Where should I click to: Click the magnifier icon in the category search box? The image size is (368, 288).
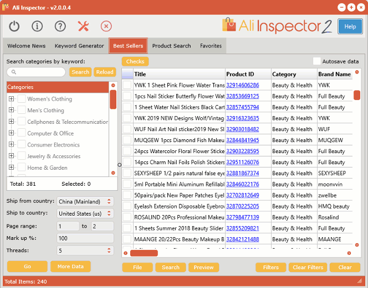click(x=14, y=72)
